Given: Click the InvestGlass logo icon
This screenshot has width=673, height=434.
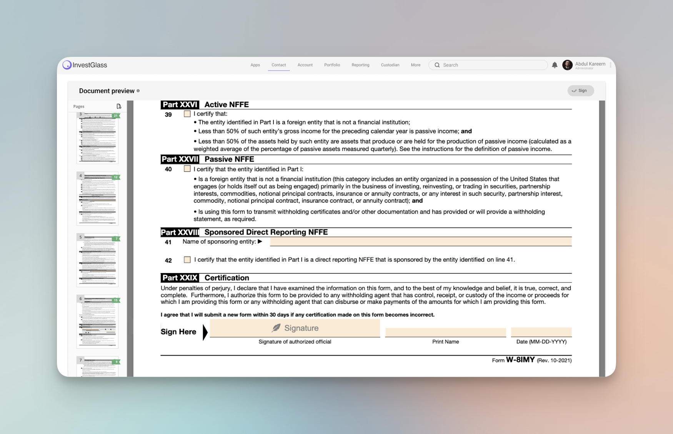Looking at the screenshot, I should (x=67, y=65).
